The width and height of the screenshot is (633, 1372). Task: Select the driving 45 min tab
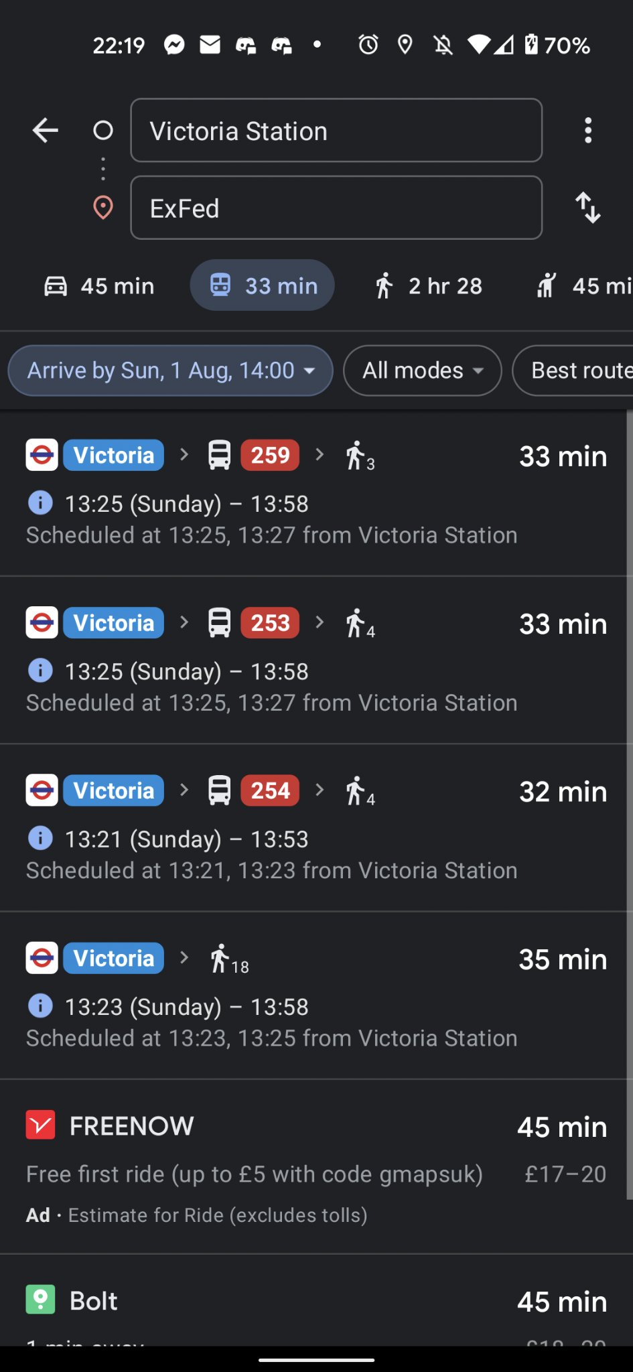pyautogui.click(x=99, y=285)
